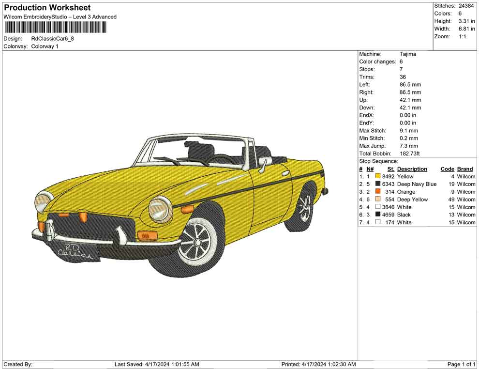Click the Production Worksheet title

click(46, 8)
